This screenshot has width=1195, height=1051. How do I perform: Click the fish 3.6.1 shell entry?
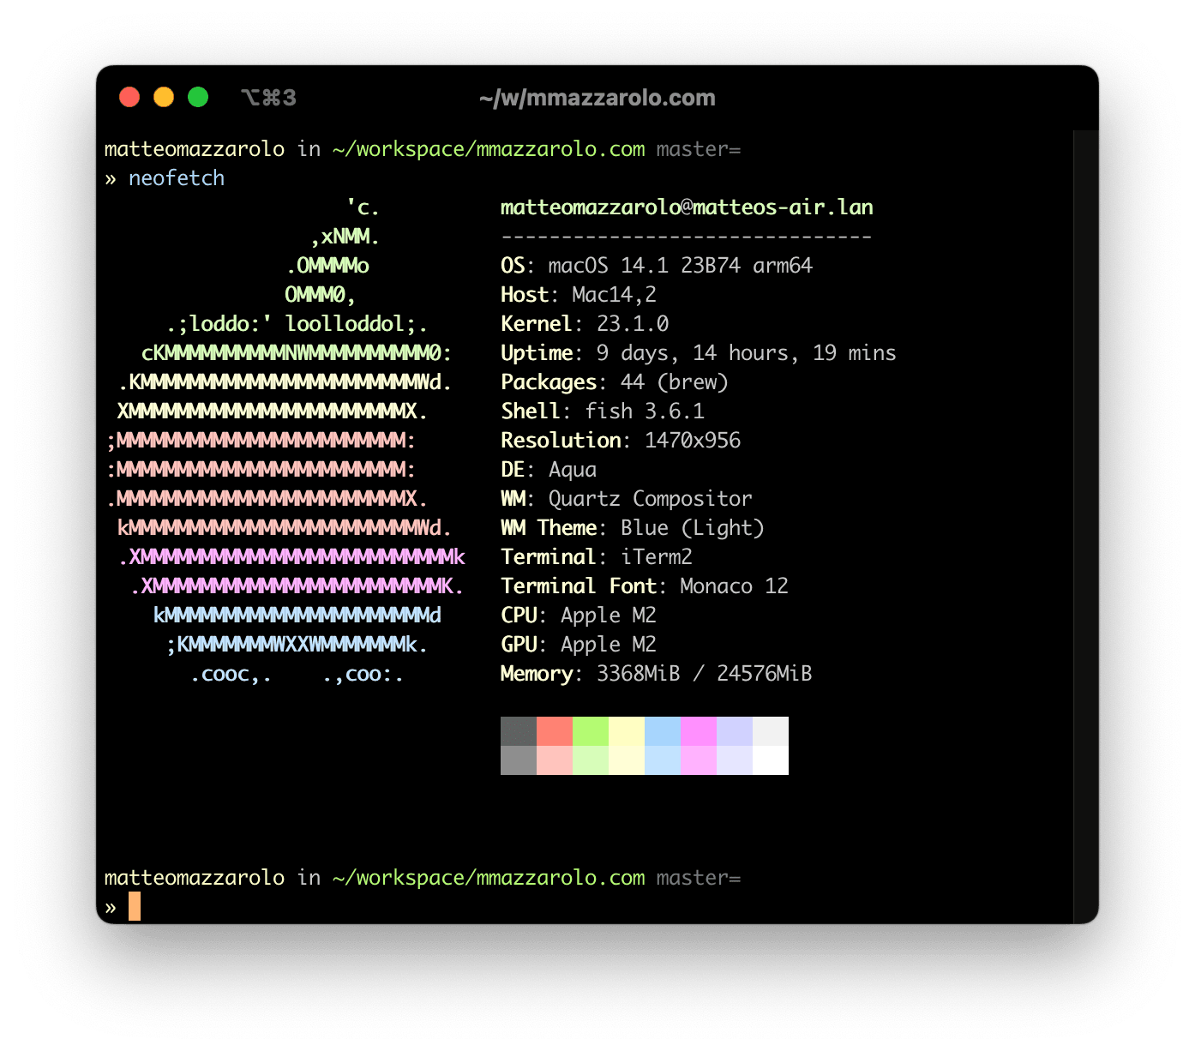pos(600,411)
